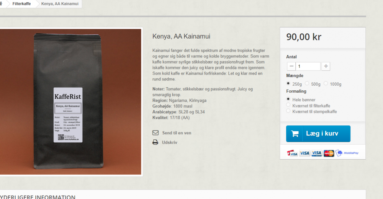Click the Dankort Visa payment icon
The image size is (383, 199).
(x=292, y=153)
